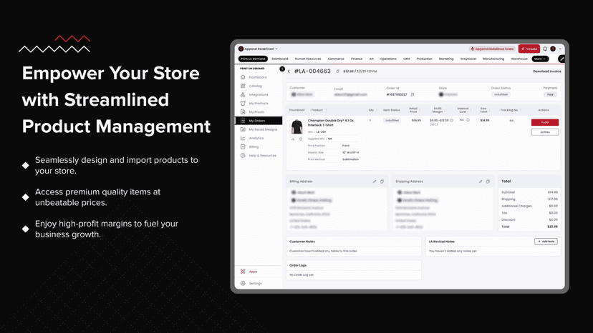
Task: Click the pencil edit icon in top bar
Action: (561, 59)
